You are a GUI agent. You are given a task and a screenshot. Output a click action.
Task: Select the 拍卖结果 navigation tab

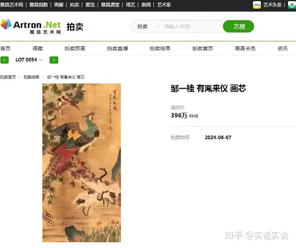(x=160, y=48)
